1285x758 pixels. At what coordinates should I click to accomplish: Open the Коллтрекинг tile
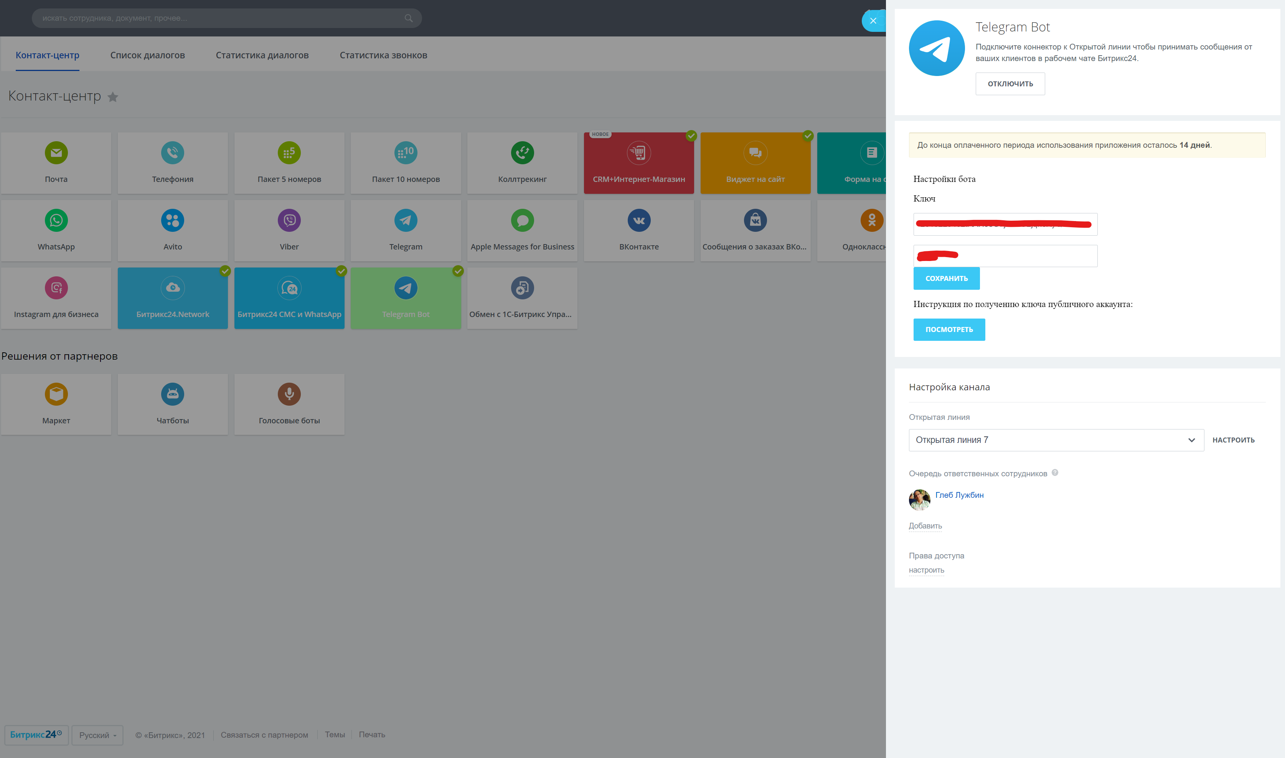522,163
